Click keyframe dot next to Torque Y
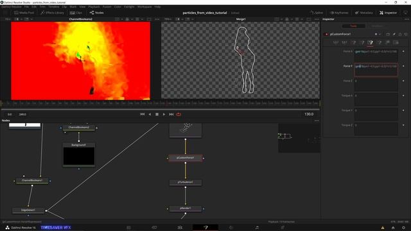Viewport: 411px width, 231px height. [403, 110]
